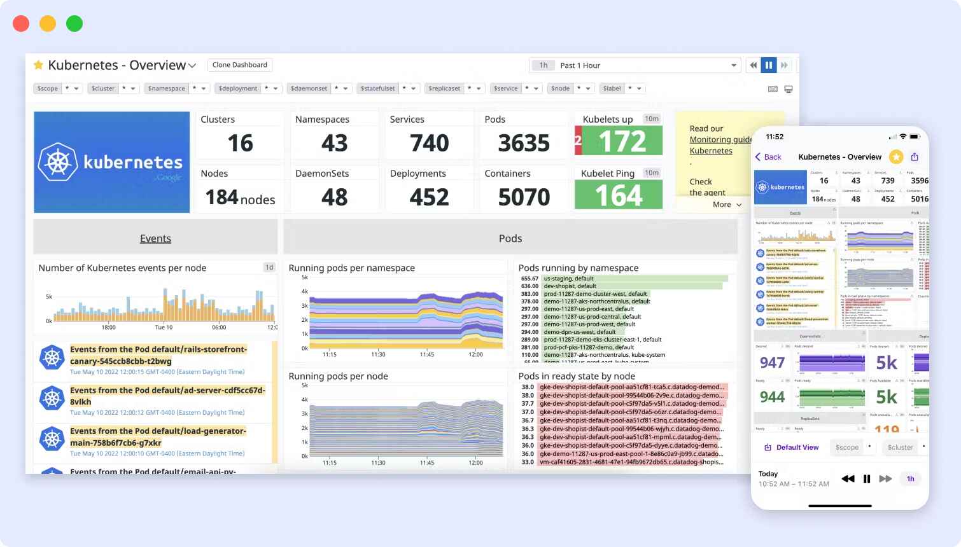The width and height of the screenshot is (961, 547).
Task: Click the Kubernetes icon next to load-generator-main event
Action: click(52, 438)
